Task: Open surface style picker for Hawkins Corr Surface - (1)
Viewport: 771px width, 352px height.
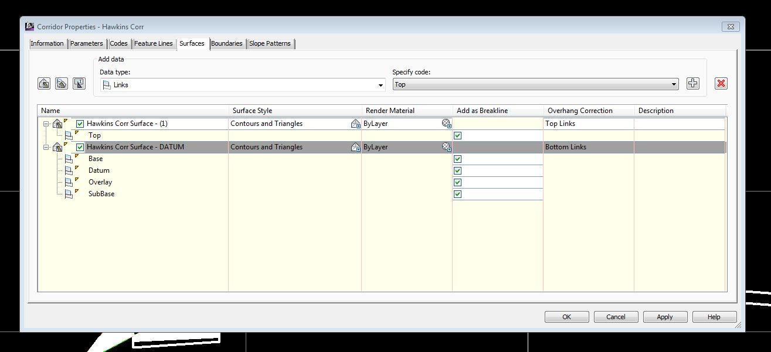Action: pos(355,124)
